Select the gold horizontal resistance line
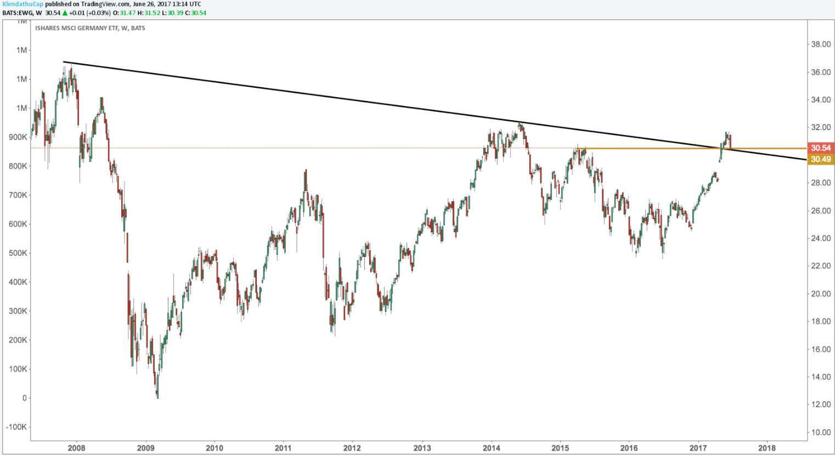The height and width of the screenshot is (455, 835). pyautogui.click(x=658, y=148)
